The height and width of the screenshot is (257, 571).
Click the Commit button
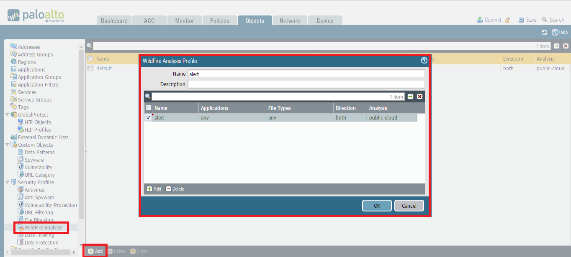click(489, 20)
